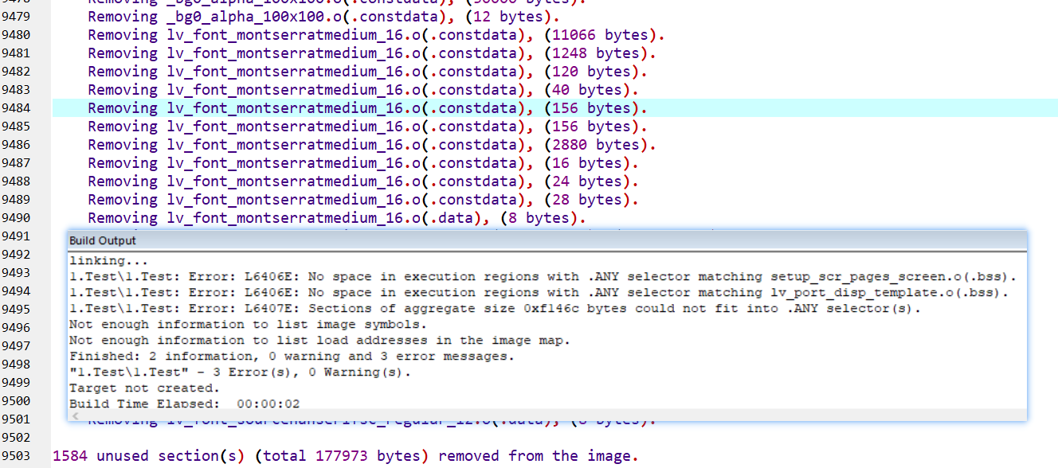
Task: Click the montserratmedium_16.o(.data) 8 bytes line
Action: 337,217
